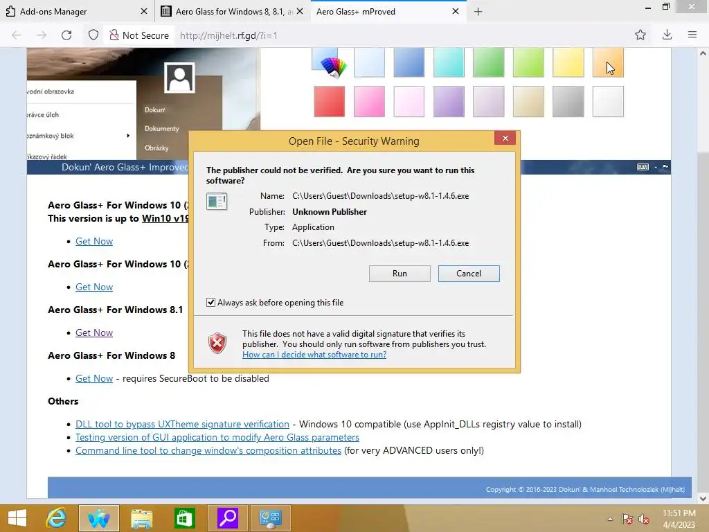Open the tracking protection shield icon
Viewport: 709px width, 532px height.
tap(93, 35)
